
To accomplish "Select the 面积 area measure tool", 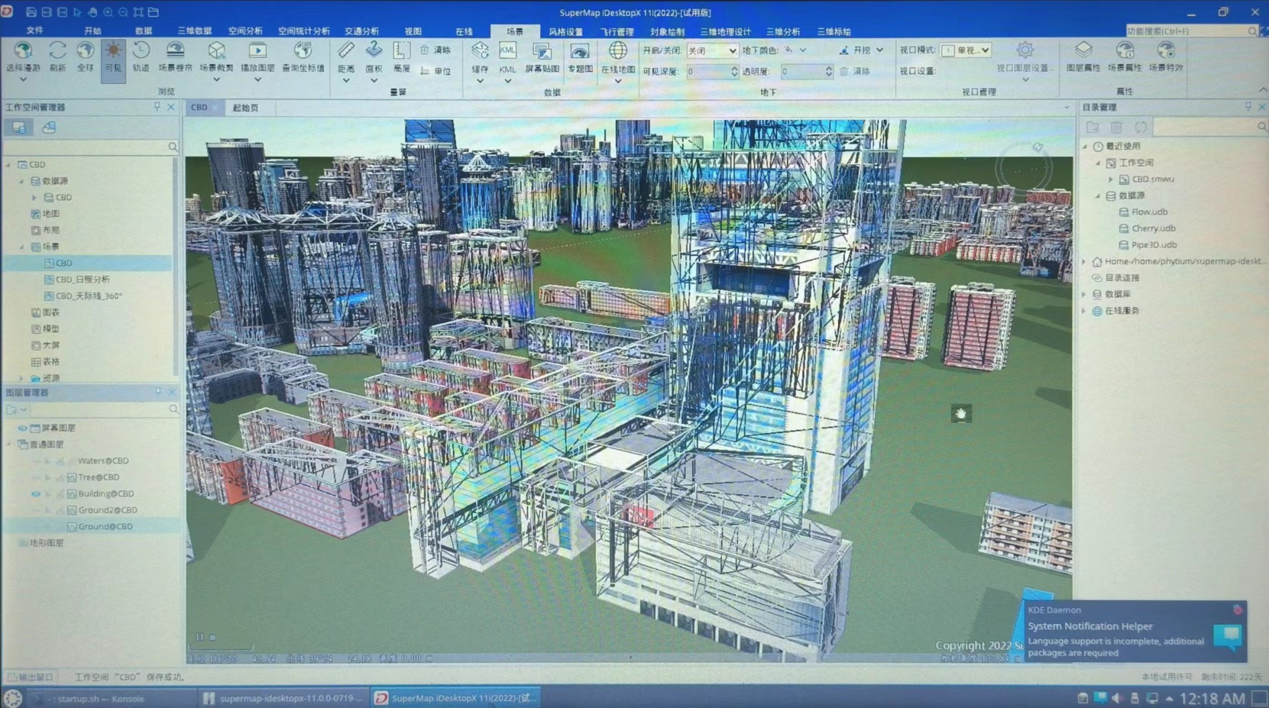I will point(374,56).
